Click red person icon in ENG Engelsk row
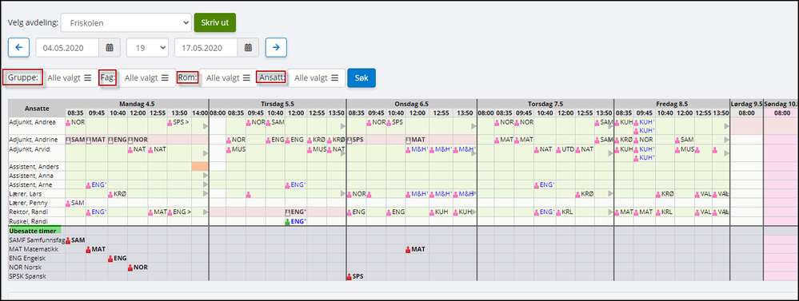Viewport: 799px width, 301px height. pos(110,259)
